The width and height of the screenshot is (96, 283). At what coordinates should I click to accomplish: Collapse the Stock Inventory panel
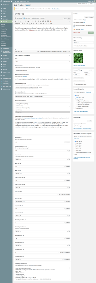(93, 38)
